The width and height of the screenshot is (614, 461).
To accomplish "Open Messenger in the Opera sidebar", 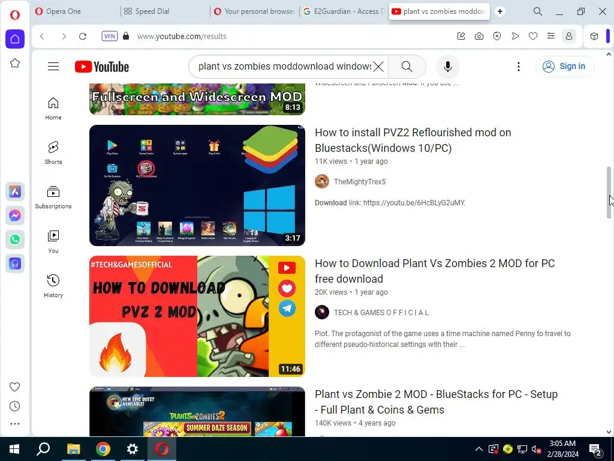I will [x=15, y=215].
